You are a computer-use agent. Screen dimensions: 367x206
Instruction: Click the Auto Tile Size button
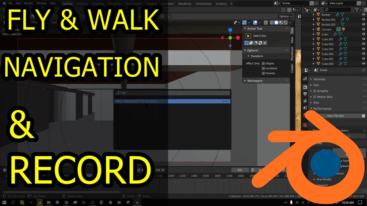point(335,116)
